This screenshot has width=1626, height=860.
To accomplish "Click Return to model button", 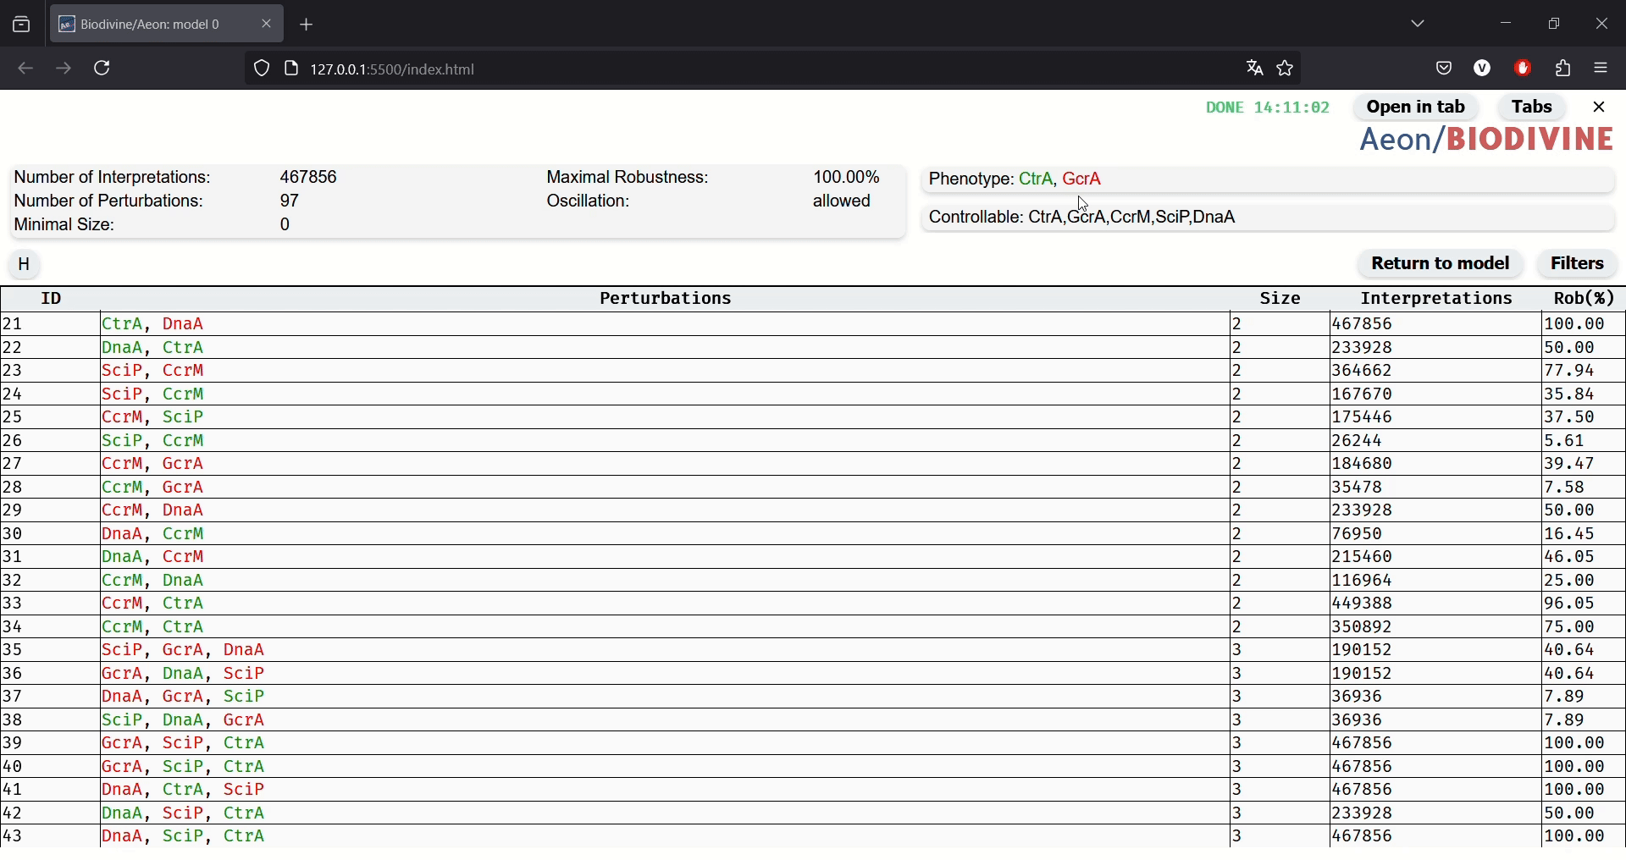I will 1441,264.
